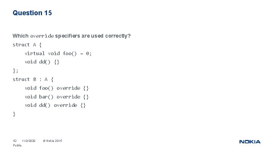This screenshot has height=154, width=275.
Task: Click the Question 15 slide title
Action: [32, 13]
